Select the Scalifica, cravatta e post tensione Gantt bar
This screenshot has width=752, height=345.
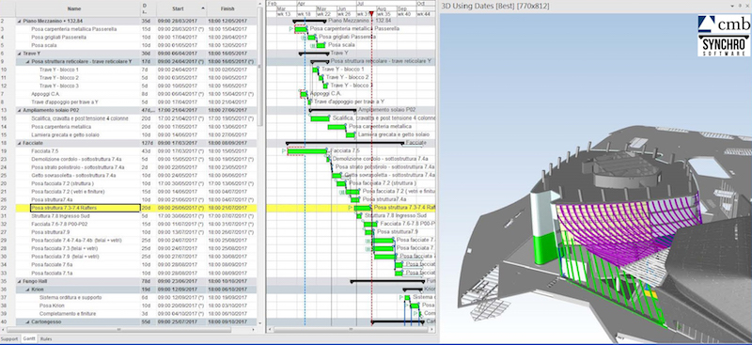320,118
